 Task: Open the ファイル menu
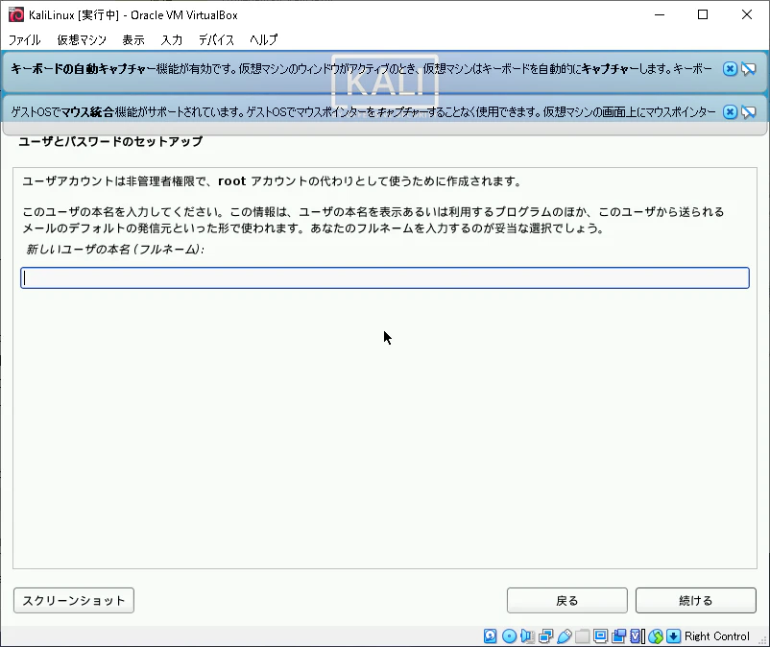pos(25,39)
